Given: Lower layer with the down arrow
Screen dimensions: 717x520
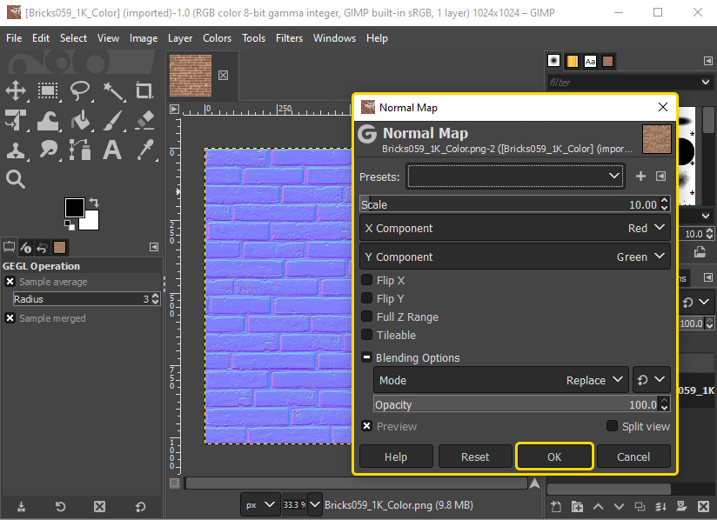Looking at the screenshot, I should 619,506.
